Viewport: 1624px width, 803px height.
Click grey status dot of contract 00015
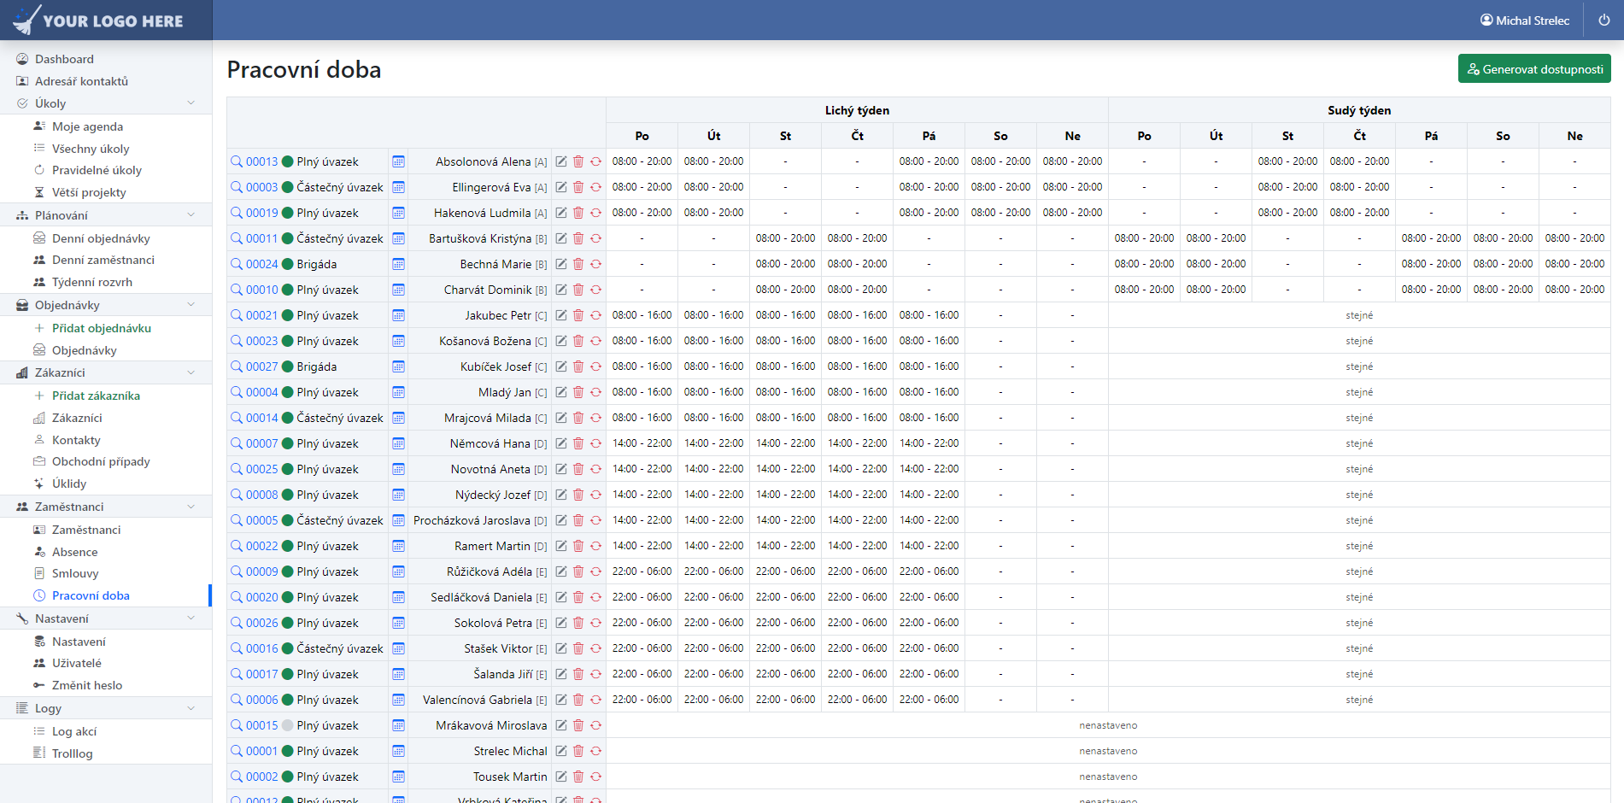click(x=288, y=725)
